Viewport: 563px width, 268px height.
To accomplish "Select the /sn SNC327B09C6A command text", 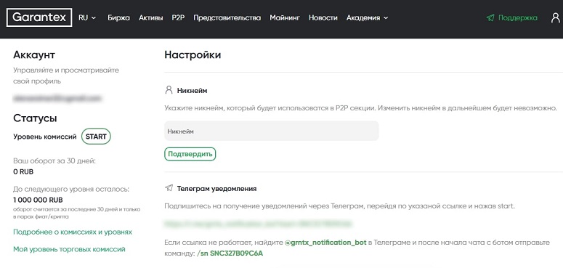I will [230, 253].
